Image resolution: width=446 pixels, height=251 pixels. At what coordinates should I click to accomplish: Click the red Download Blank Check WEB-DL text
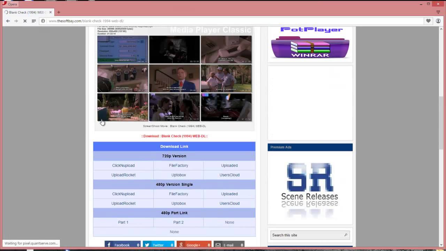174,136
